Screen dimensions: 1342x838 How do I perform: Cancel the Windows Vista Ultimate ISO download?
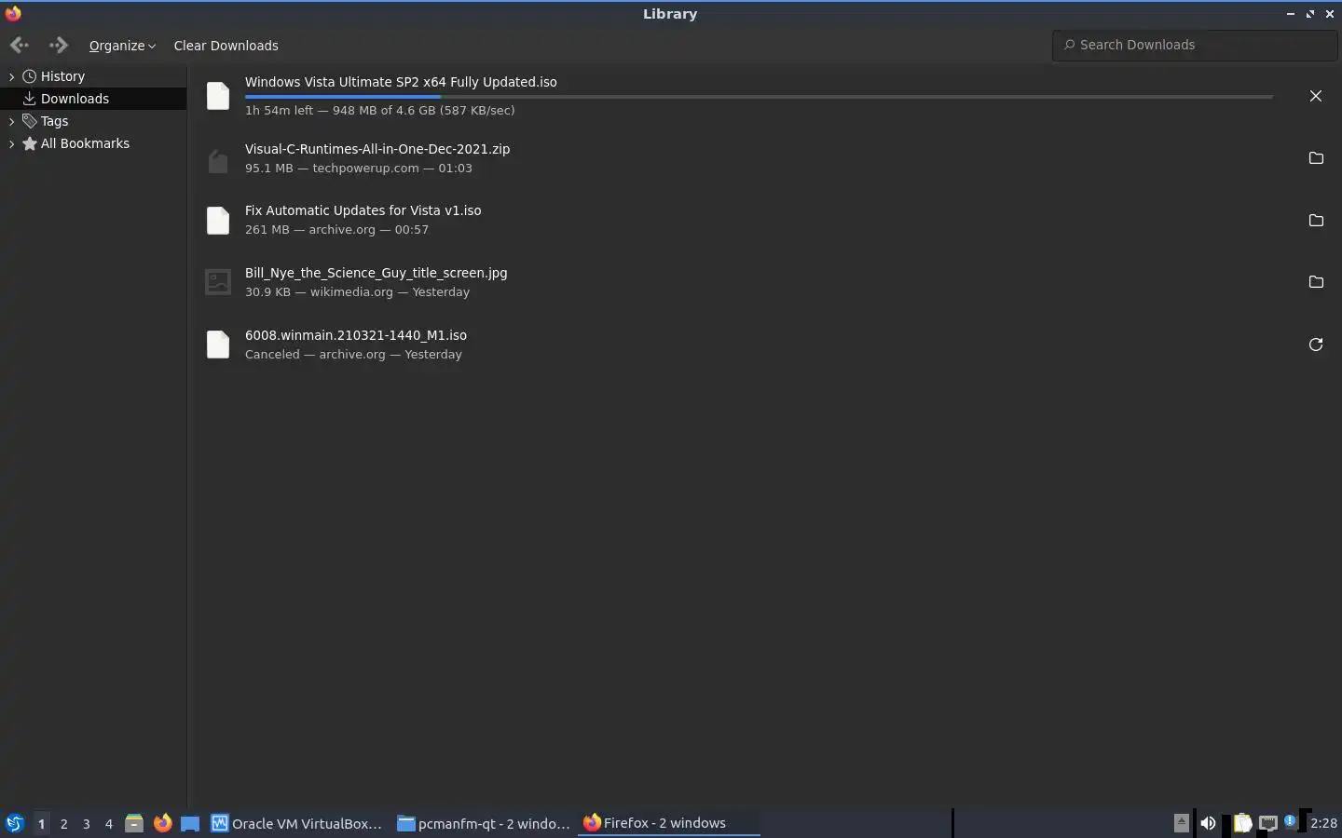click(1315, 96)
